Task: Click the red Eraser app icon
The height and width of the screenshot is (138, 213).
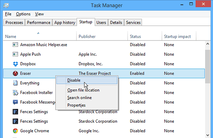Action: [15, 73]
